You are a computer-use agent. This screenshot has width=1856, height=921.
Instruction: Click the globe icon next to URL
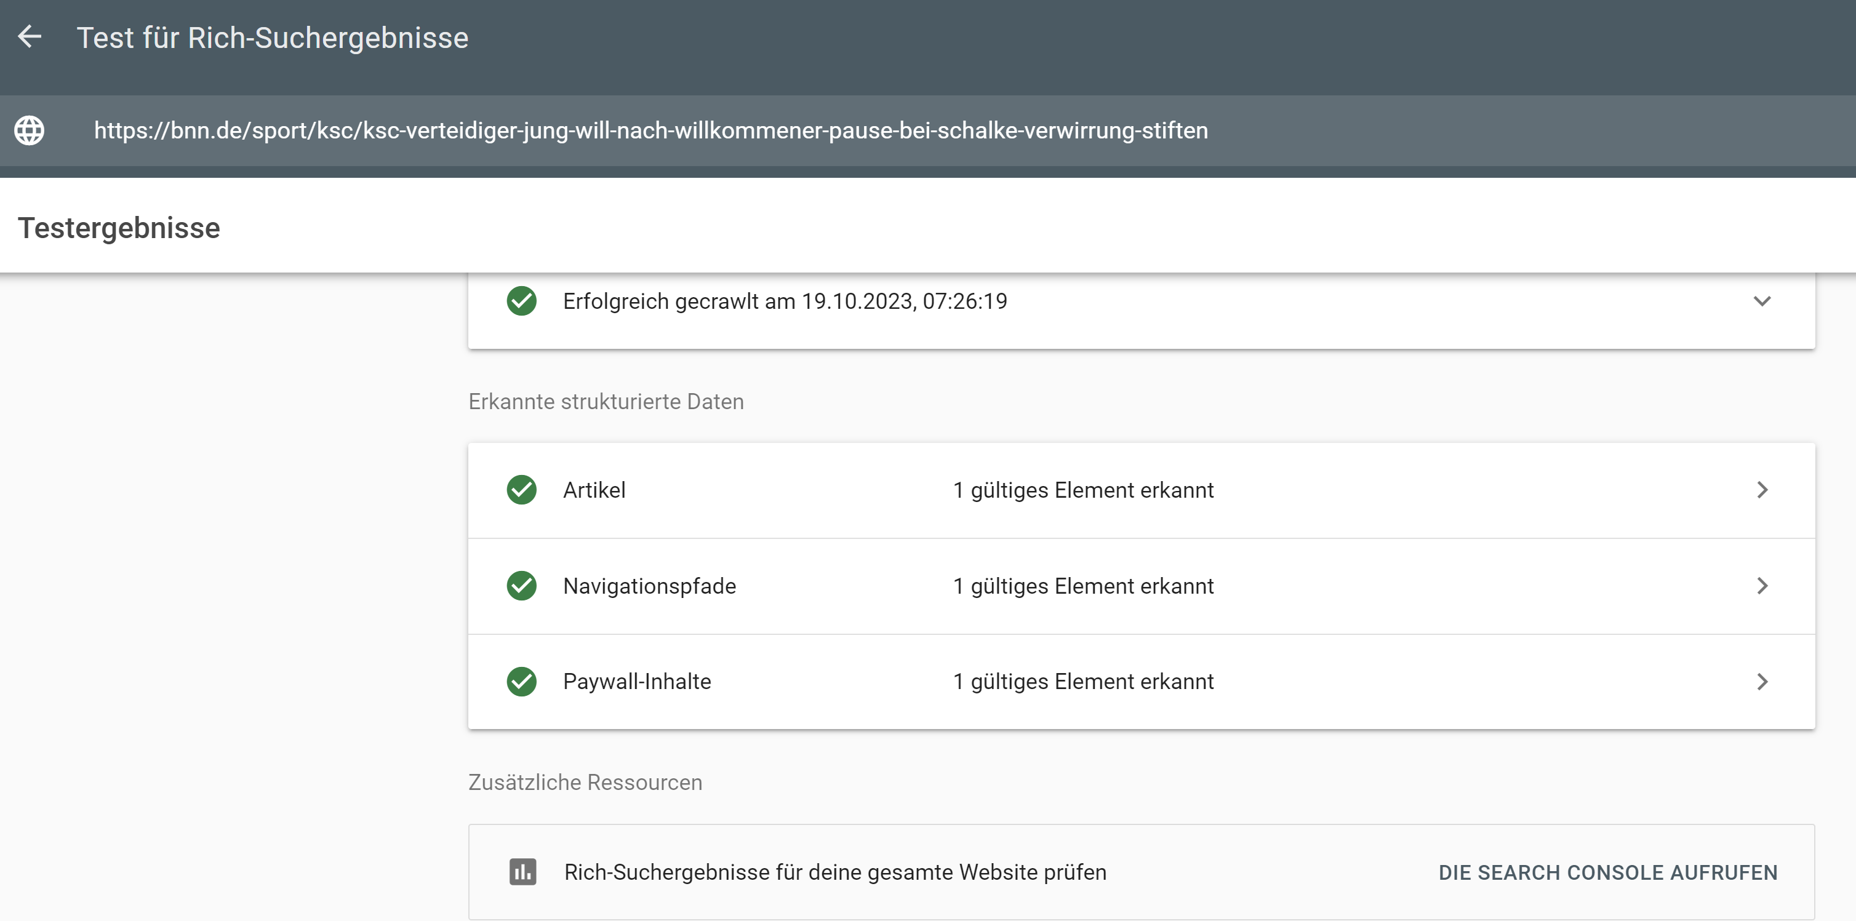30,130
